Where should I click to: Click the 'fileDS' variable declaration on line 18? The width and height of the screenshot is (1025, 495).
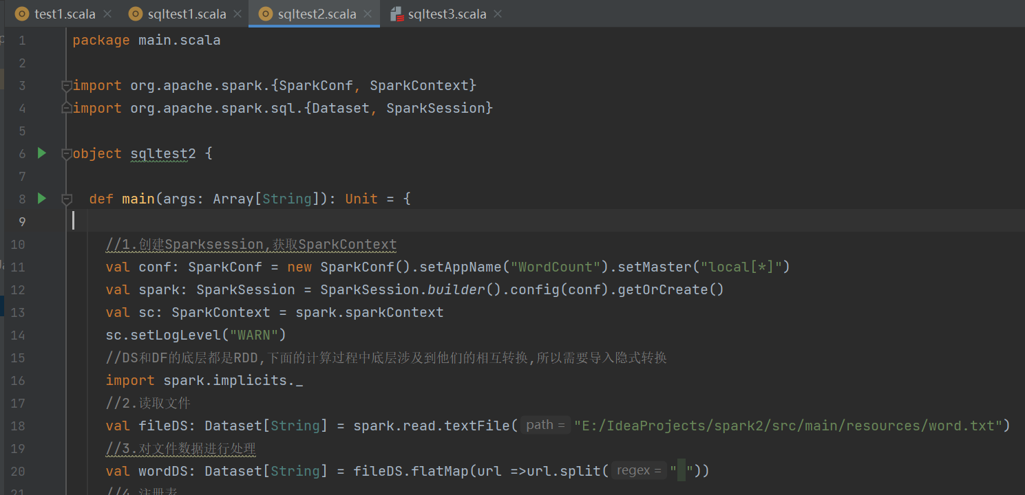coord(163,426)
